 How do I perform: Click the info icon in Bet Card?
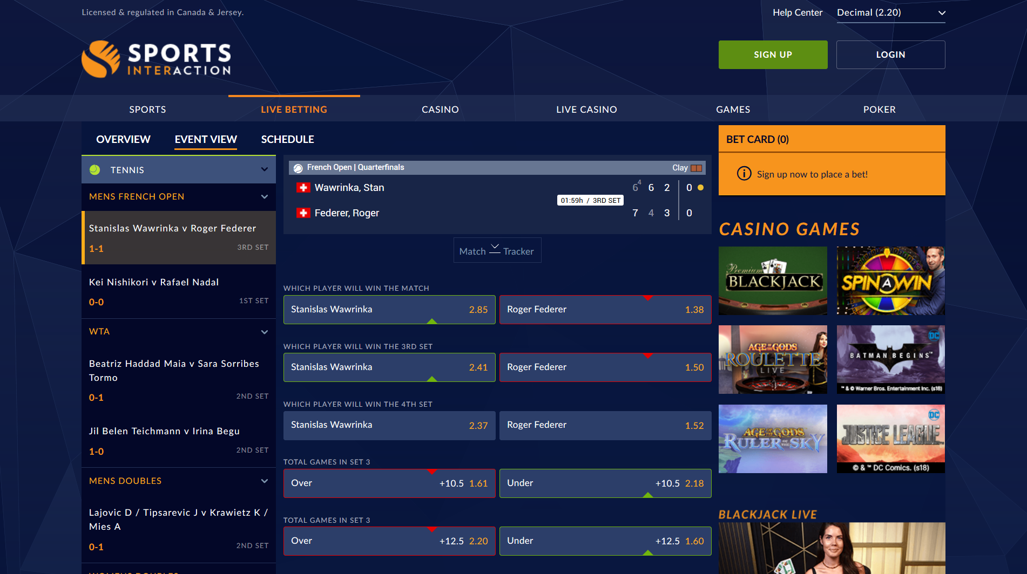[x=744, y=174]
